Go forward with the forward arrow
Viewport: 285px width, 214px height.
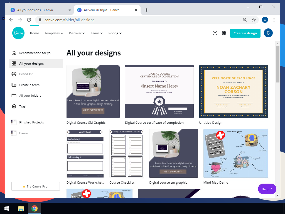tap(20, 20)
